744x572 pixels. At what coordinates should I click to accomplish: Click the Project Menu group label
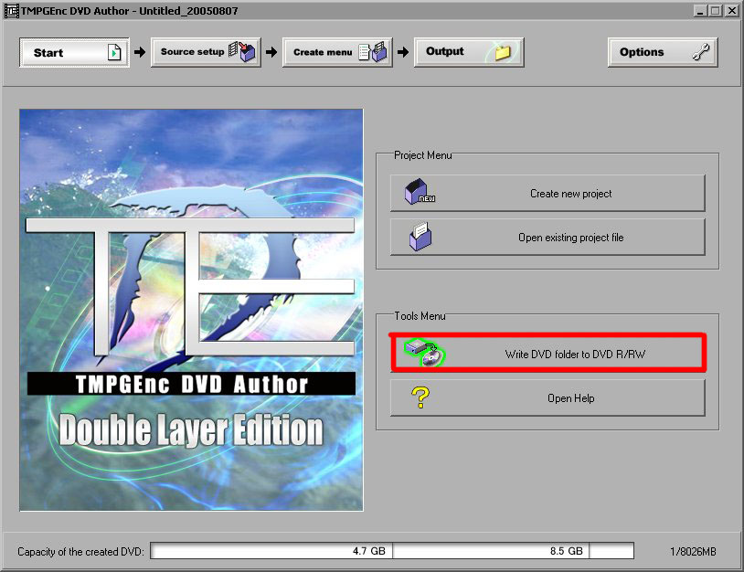(x=423, y=155)
